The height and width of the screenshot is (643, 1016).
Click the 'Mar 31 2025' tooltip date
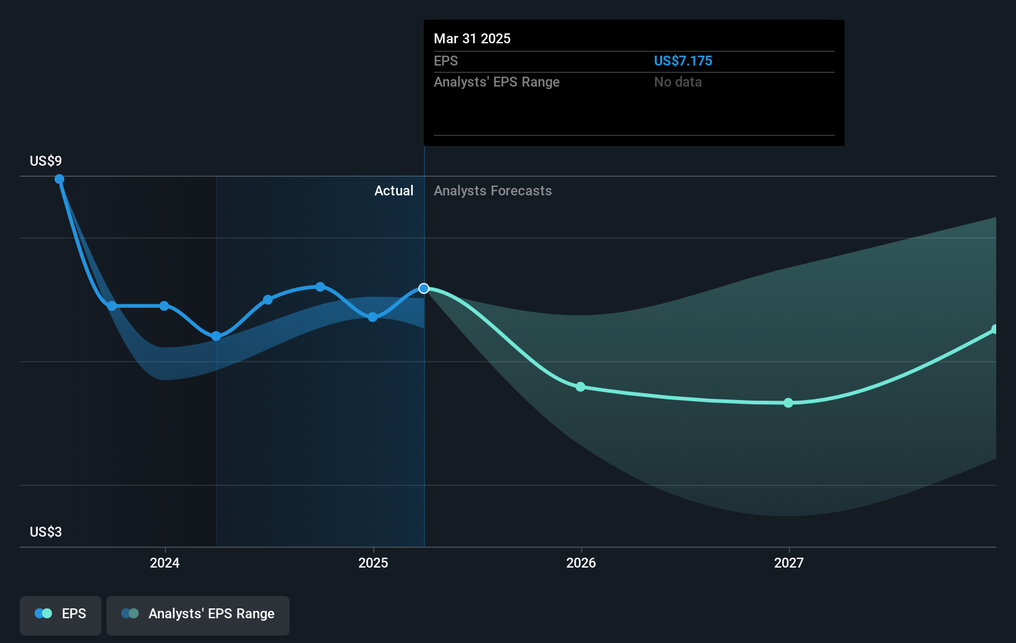tap(472, 38)
